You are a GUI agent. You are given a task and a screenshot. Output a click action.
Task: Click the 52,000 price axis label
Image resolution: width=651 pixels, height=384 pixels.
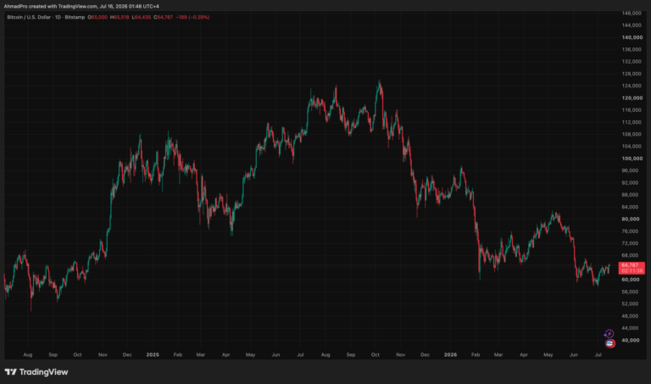(630, 303)
